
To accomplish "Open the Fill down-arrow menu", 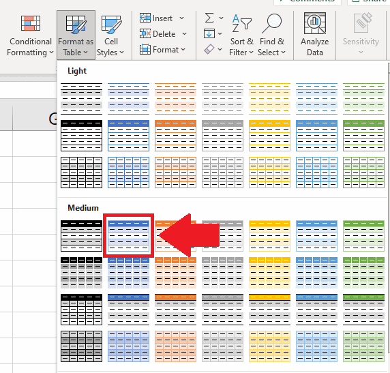I will [x=213, y=33].
